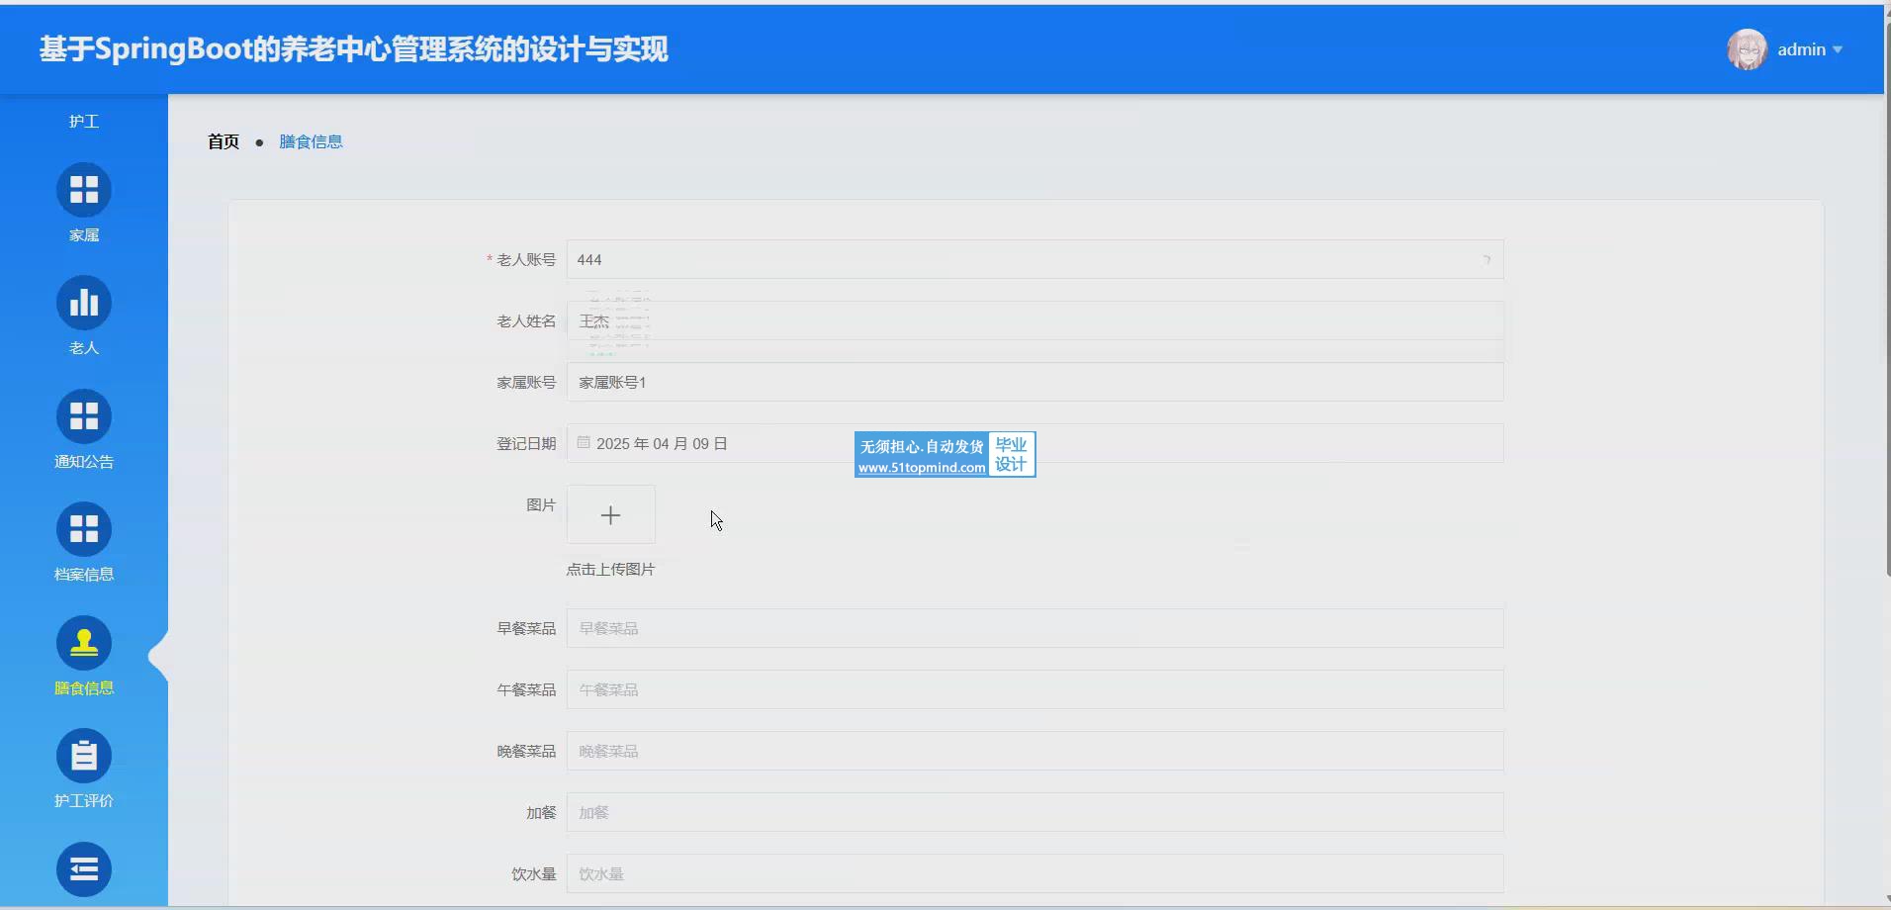Viewport: 1891px width, 910px height.
Task: Open the 护工评价 clipboard icon
Action: [84, 756]
